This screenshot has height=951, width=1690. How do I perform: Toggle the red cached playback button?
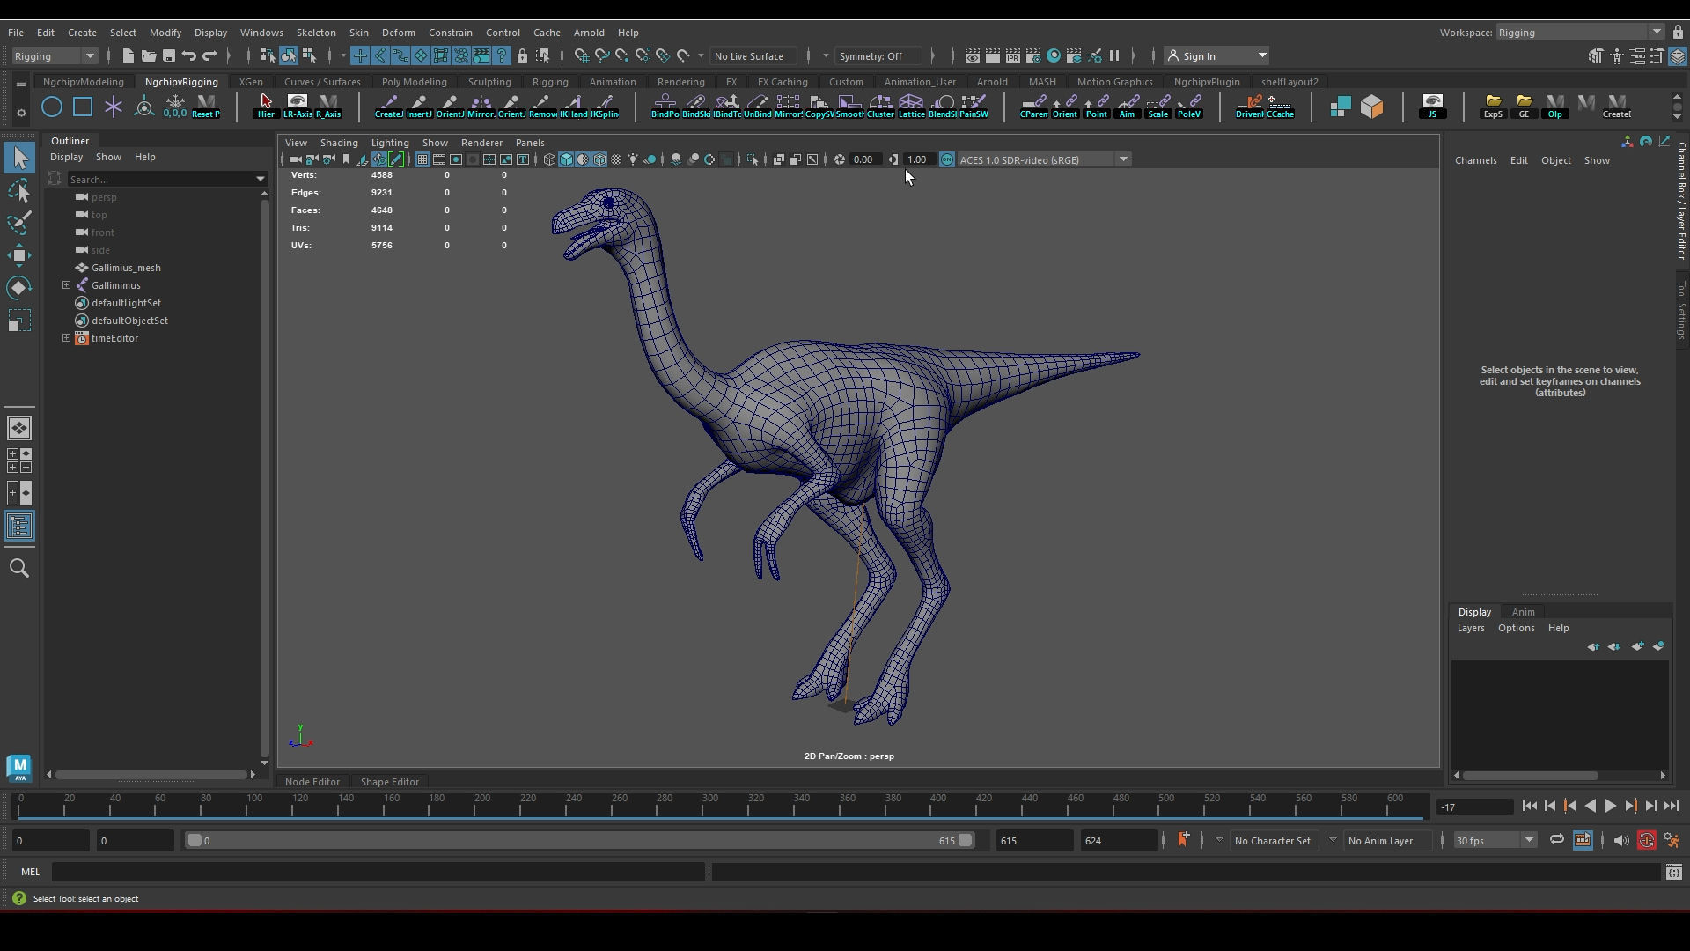[x=1646, y=840]
